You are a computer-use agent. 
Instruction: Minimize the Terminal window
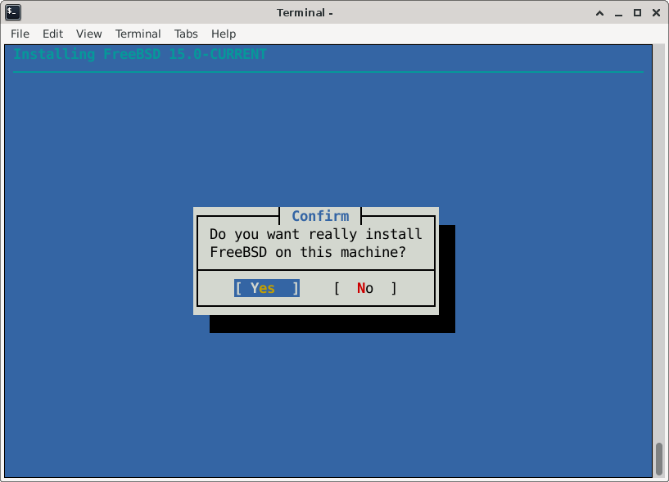click(620, 12)
